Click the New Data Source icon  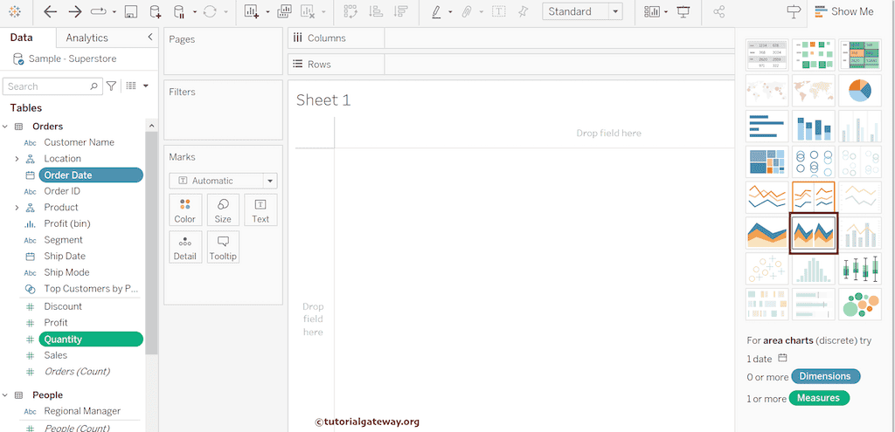click(x=155, y=11)
